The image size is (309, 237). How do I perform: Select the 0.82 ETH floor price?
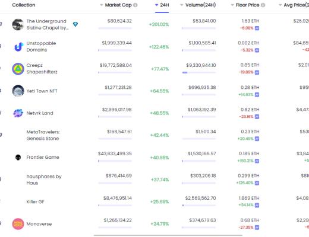click(250, 110)
